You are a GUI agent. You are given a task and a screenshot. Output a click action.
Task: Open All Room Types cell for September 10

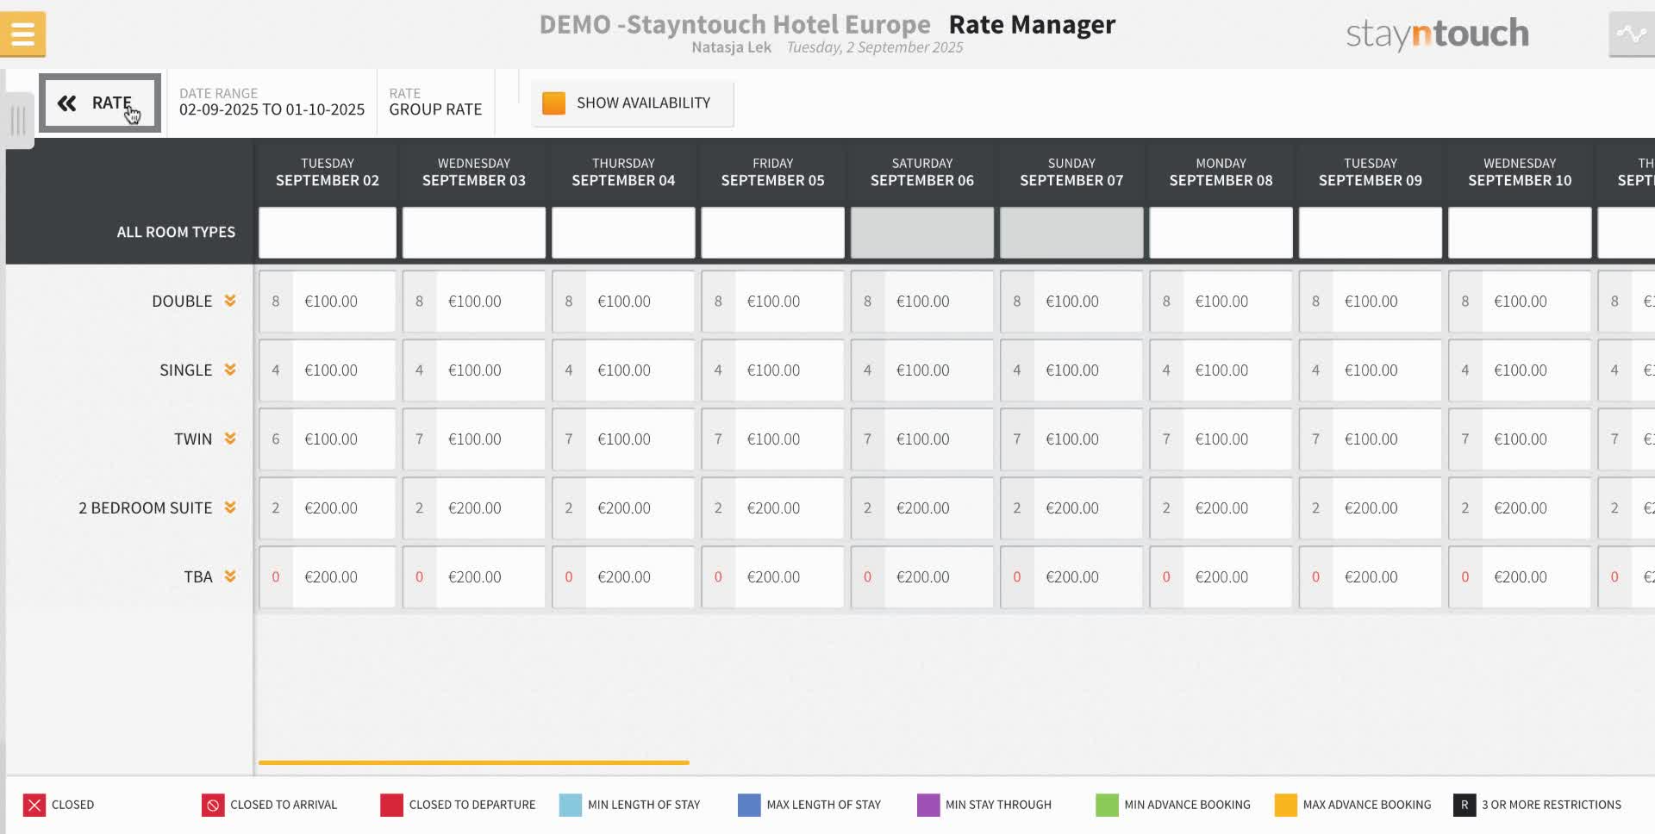coord(1520,232)
